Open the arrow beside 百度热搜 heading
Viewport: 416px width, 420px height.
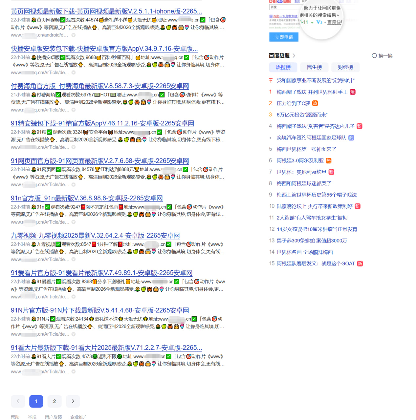coord(294,55)
